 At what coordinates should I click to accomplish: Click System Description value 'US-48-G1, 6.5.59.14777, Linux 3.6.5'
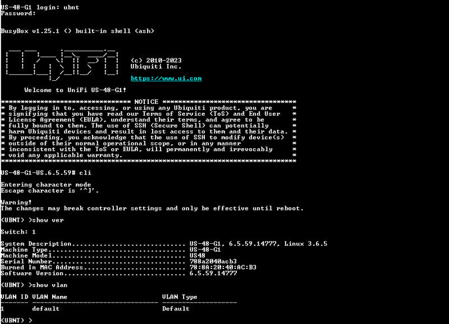click(258, 244)
